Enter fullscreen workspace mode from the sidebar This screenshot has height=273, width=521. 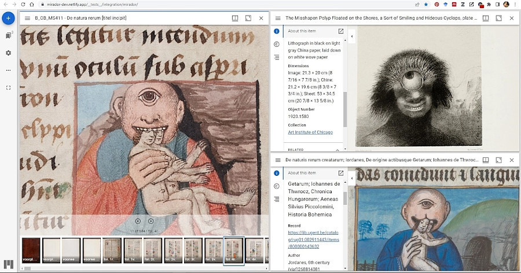pyautogui.click(x=8, y=88)
